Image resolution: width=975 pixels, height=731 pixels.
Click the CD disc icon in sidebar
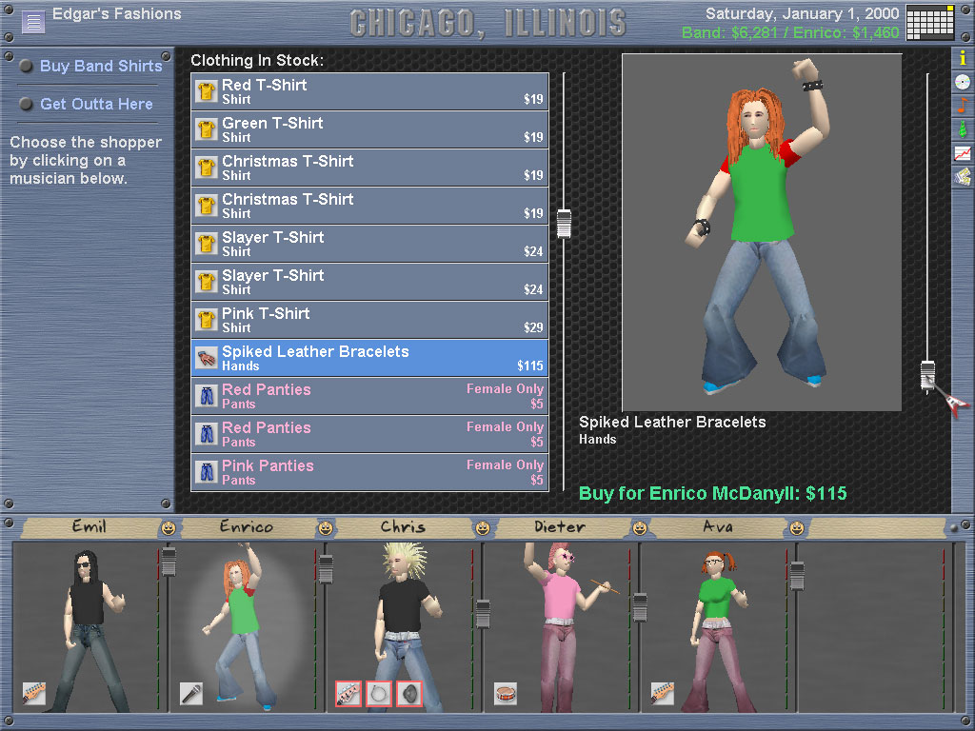[x=963, y=82]
